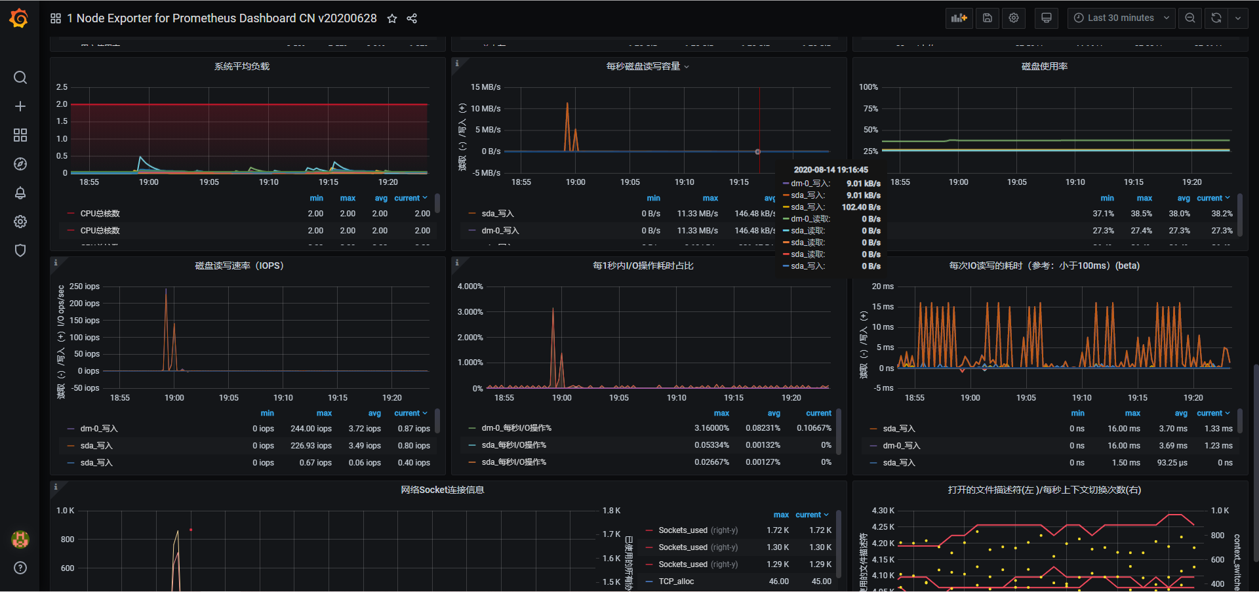Sort Socket panel legend by current
Viewport: 1259px width, 592px height.
[x=812, y=515]
